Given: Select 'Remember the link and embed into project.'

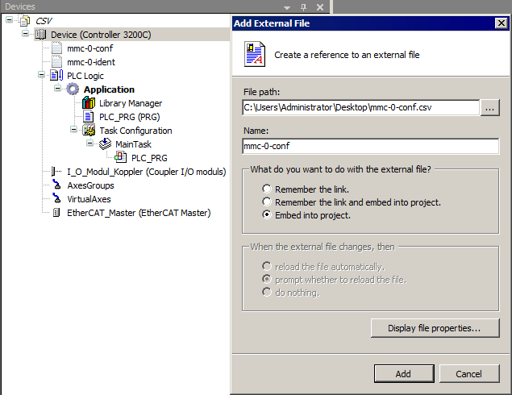Looking at the screenshot, I should [267, 202].
